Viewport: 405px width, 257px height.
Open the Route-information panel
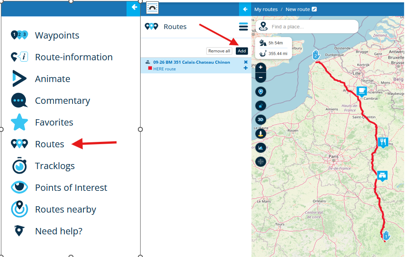(62, 57)
